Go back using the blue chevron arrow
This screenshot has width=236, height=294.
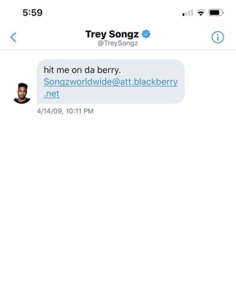[x=13, y=37]
